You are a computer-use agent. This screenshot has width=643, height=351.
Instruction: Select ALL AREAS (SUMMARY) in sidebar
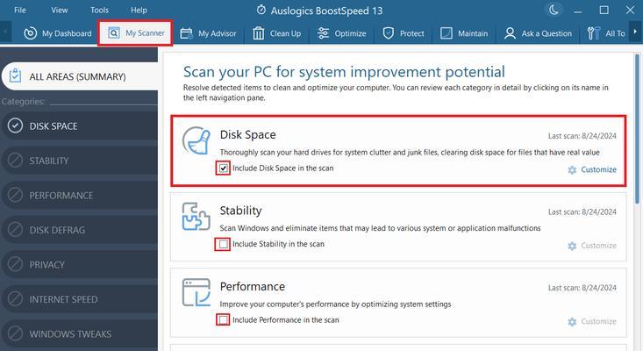(80, 76)
